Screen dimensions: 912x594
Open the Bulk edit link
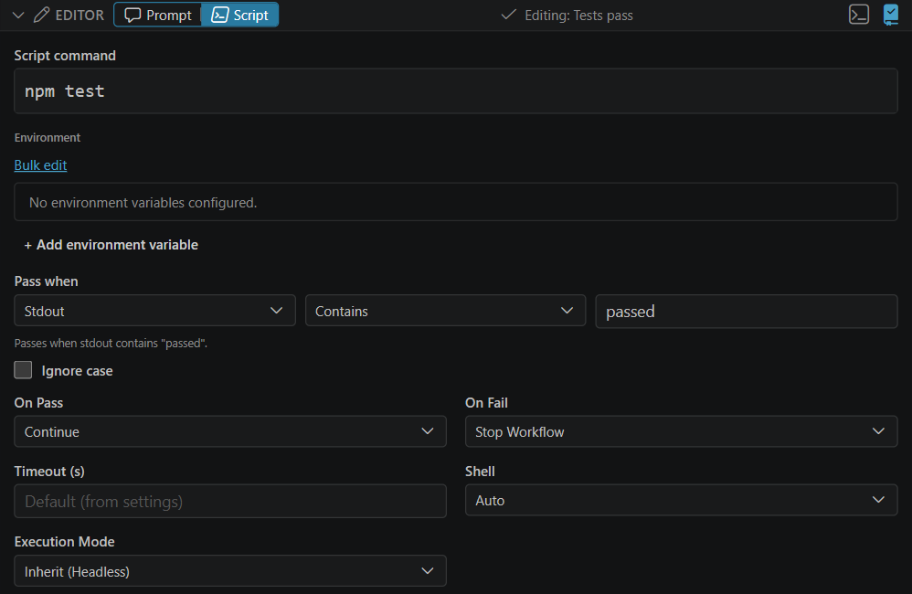pyautogui.click(x=41, y=165)
